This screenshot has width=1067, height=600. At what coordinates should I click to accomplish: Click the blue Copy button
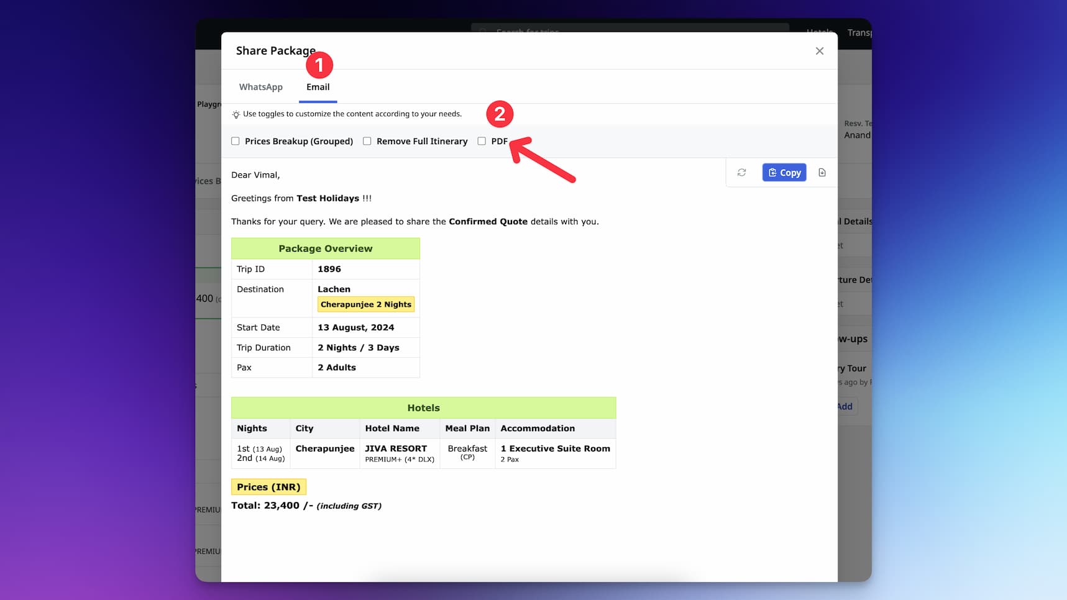coord(784,172)
